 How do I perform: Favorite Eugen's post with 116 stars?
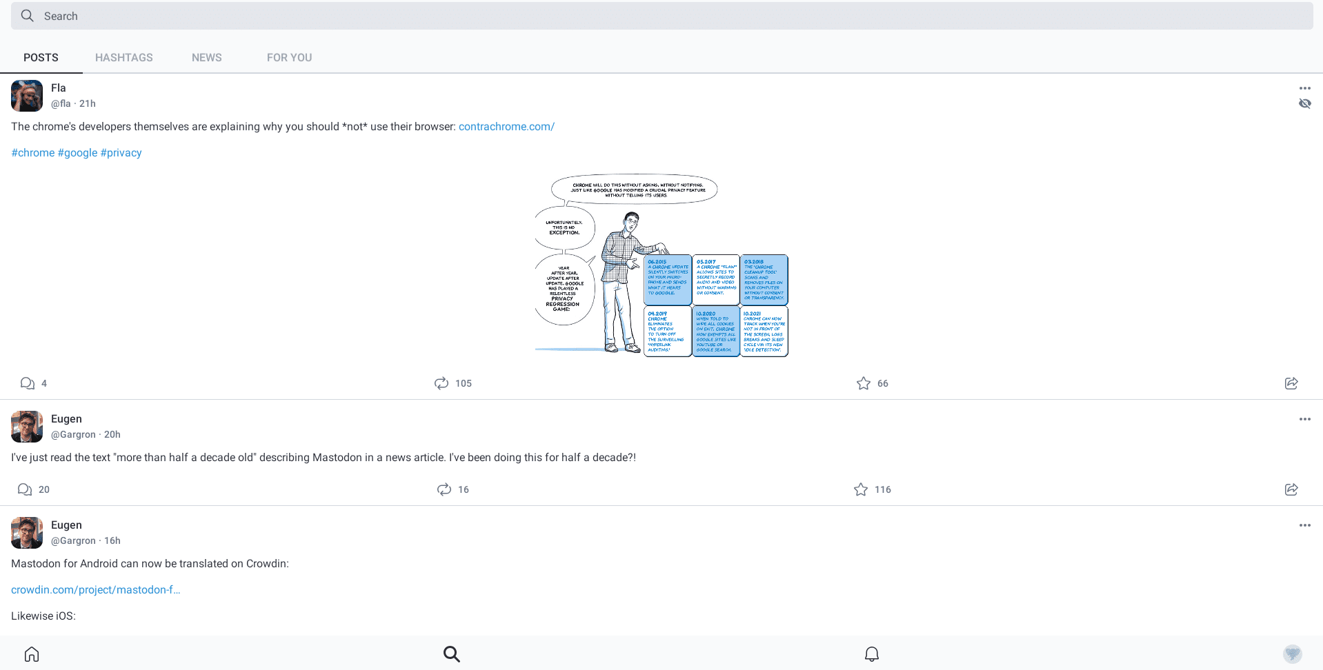(872, 489)
